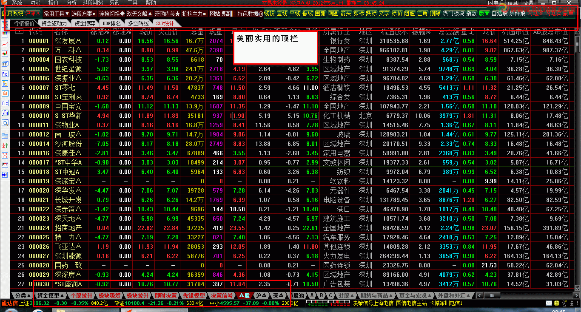Click the 闪电买 quick-buy button
This screenshot has height=312, width=581.
tap(535, 14)
